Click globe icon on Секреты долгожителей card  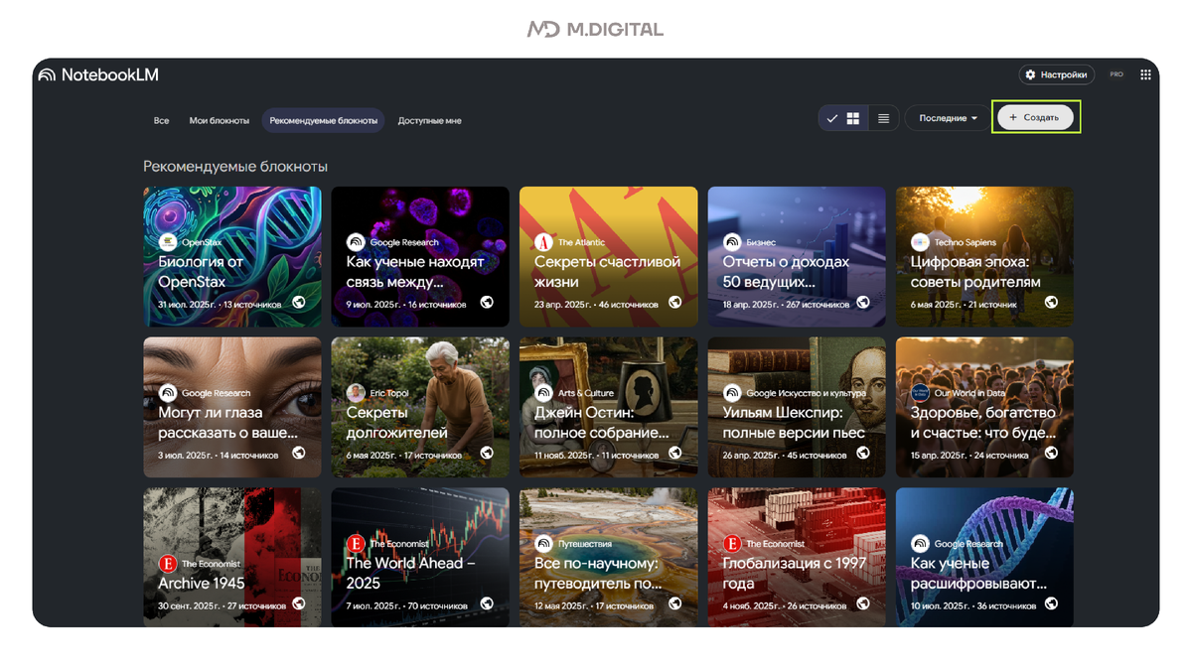[487, 454]
